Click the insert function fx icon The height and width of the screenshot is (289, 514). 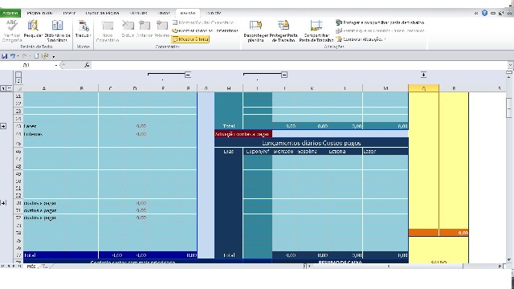(x=87, y=65)
